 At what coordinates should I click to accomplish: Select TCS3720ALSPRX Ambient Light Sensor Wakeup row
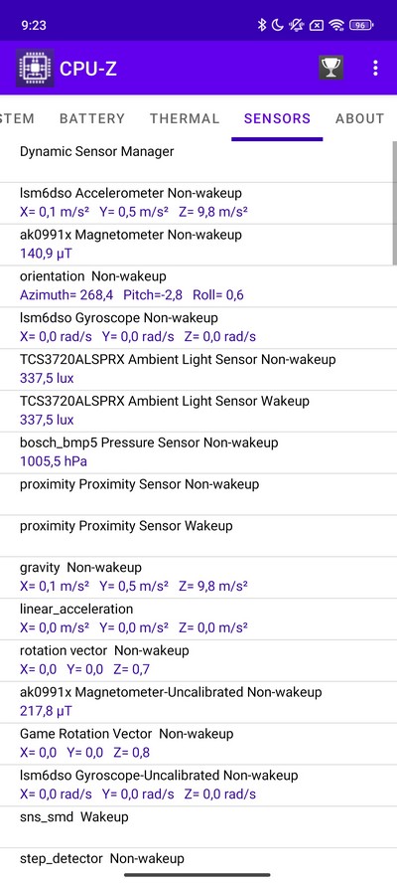(198, 411)
